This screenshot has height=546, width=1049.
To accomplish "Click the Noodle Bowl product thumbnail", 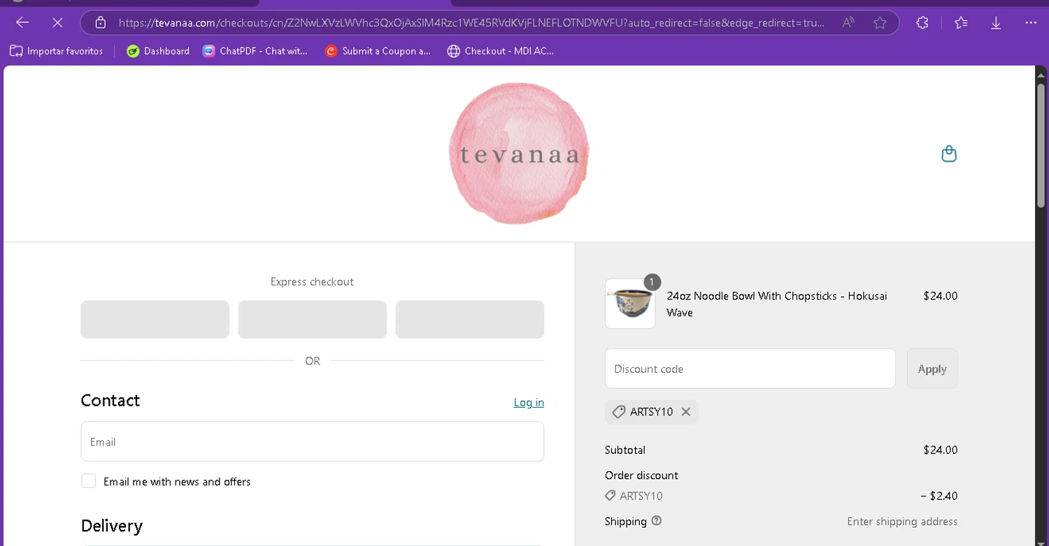I will tap(630, 304).
